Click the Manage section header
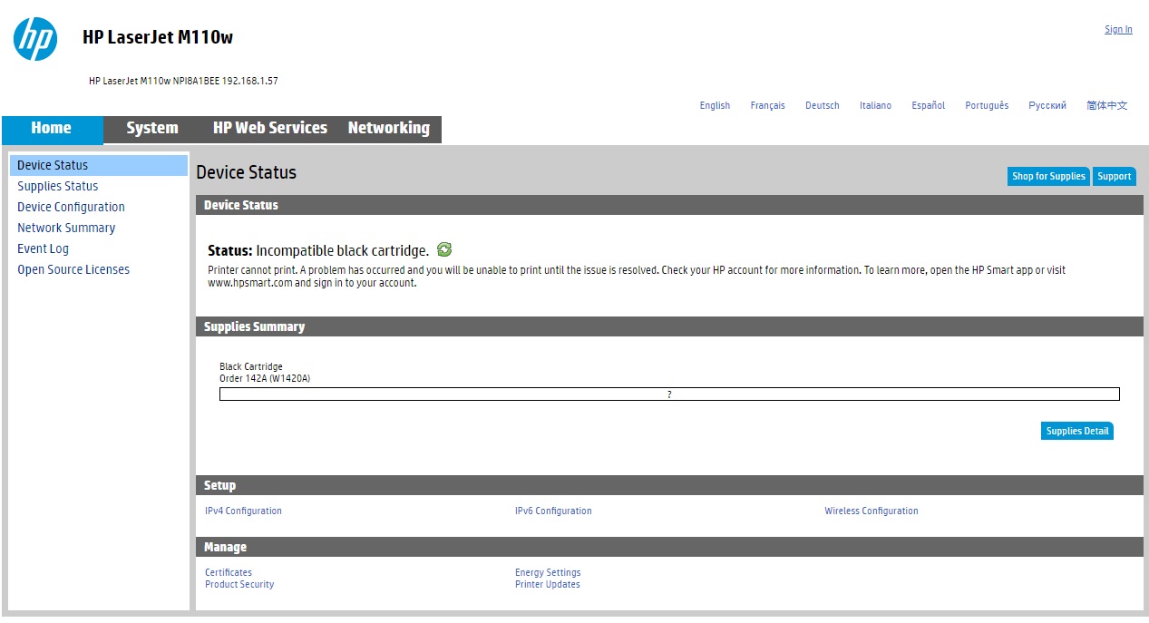This screenshot has height=623, width=1149. tap(669, 547)
